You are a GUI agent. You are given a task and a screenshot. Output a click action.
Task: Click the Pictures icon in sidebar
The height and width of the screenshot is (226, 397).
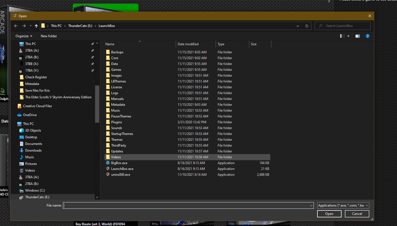tap(22, 164)
